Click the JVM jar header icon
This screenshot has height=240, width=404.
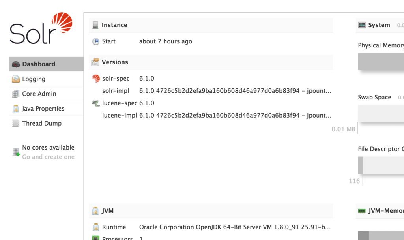click(95, 211)
